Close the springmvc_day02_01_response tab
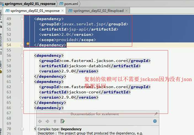The width and height of the screenshot is (194, 135). [x=63, y=11]
